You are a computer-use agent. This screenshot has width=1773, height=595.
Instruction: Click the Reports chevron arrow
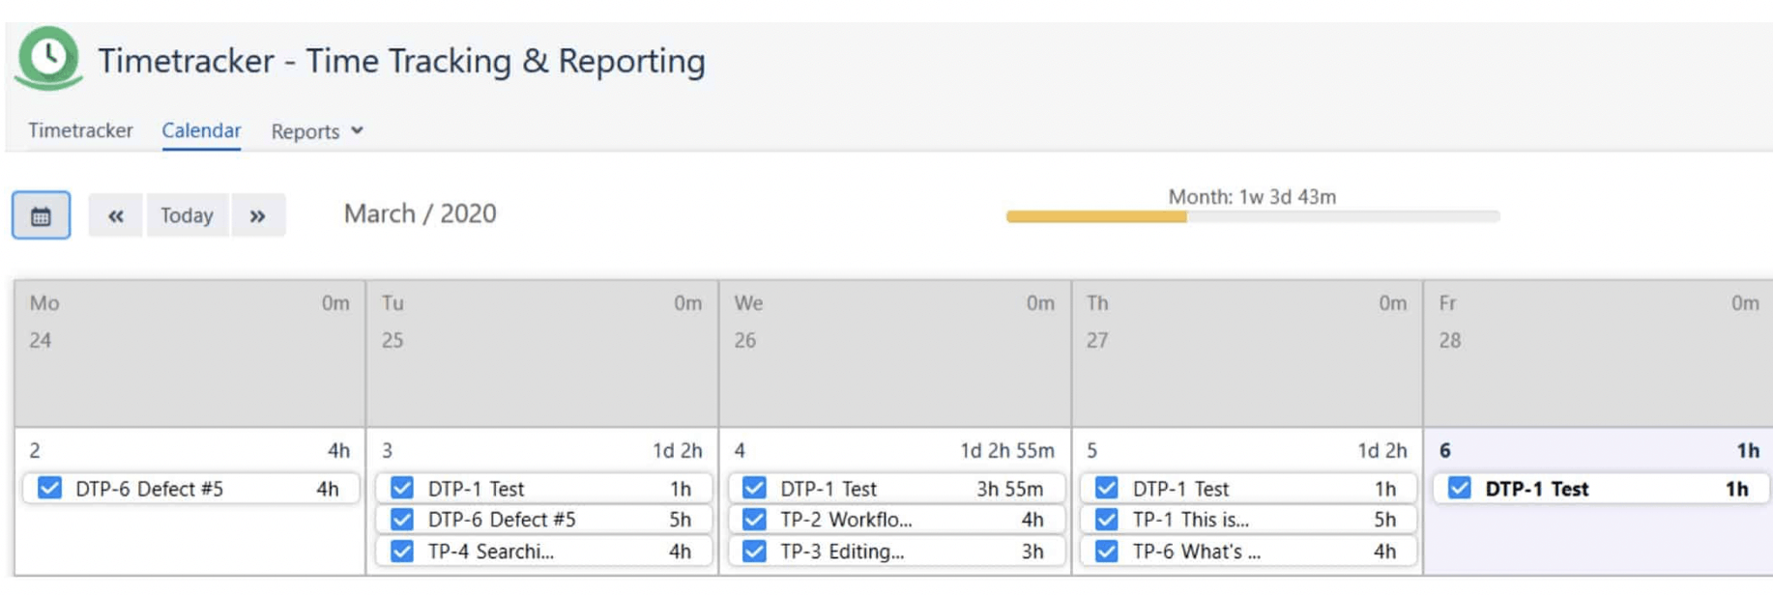tap(357, 130)
